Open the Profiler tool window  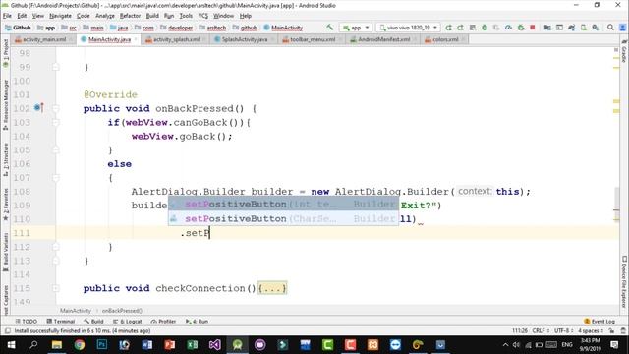163,322
